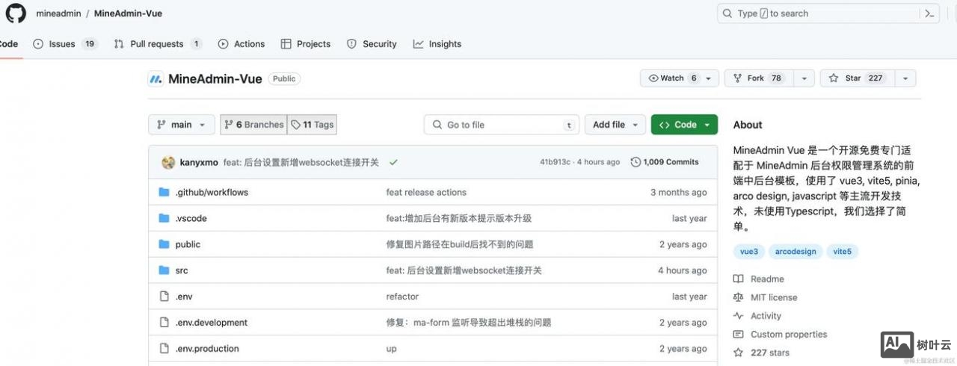This screenshot has width=957, height=366.
Task: Click the MineAdmin-Vue repository logo
Action: pyautogui.click(x=156, y=78)
